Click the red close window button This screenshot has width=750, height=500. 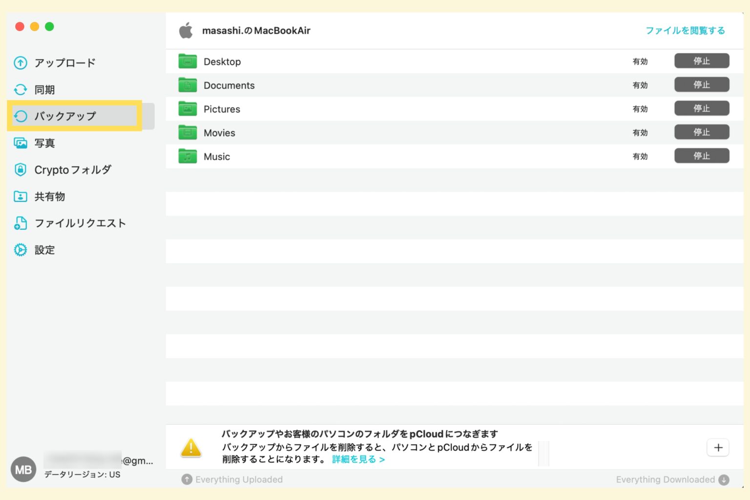[x=20, y=26]
